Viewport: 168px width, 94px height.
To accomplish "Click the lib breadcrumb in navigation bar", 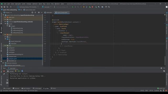I will pyautogui.click(x=20, y=10).
